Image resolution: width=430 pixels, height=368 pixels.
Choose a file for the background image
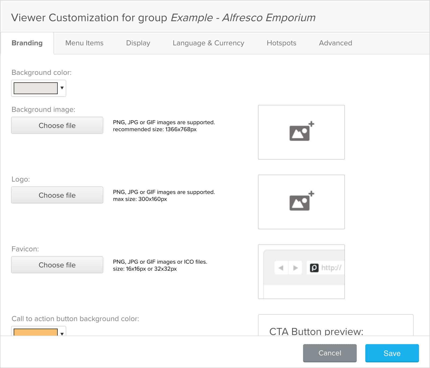point(57,125)
